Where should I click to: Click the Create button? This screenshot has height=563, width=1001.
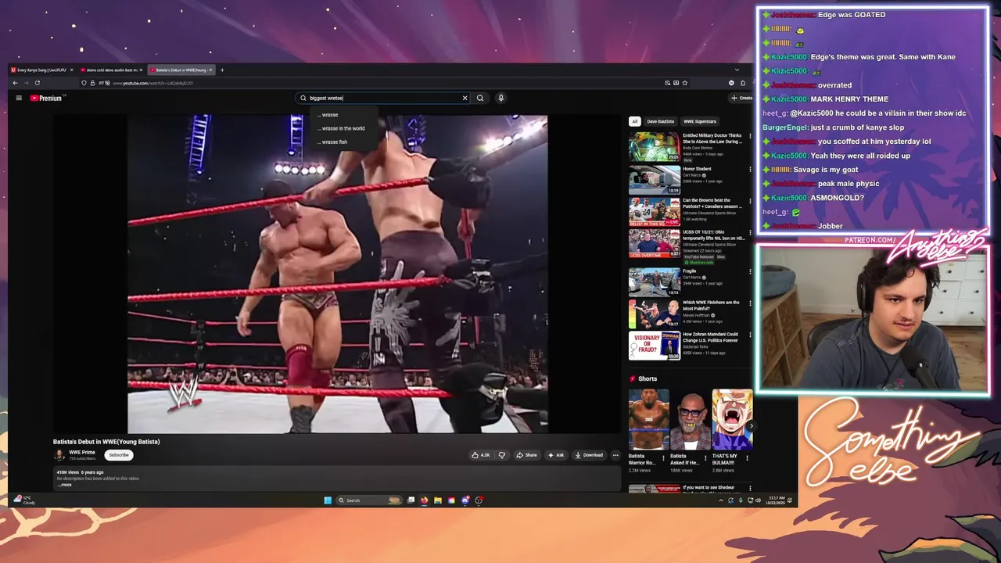[741, 98]
